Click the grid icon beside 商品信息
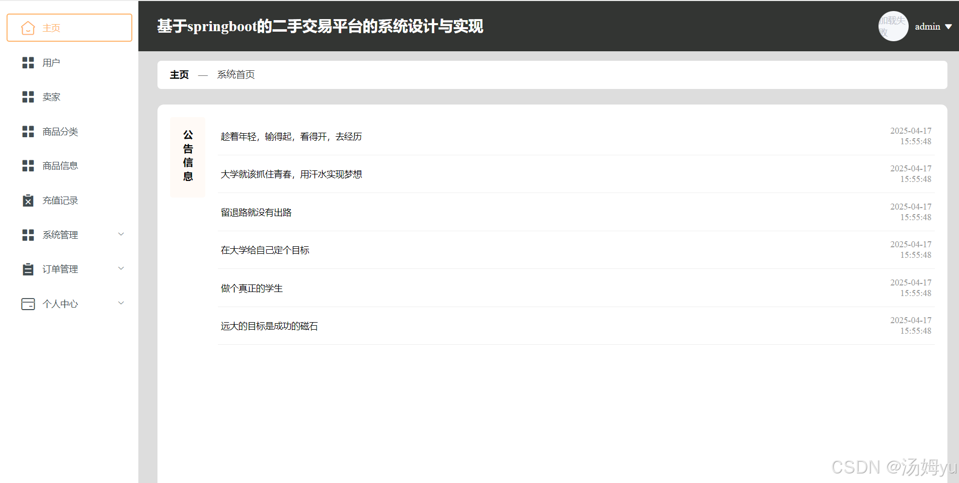This screenshot has height=483, width=959. tap(28, 166)
